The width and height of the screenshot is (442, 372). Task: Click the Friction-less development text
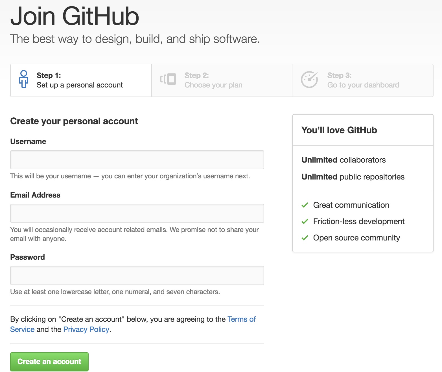pyautogui.click(x=359, y=222)
